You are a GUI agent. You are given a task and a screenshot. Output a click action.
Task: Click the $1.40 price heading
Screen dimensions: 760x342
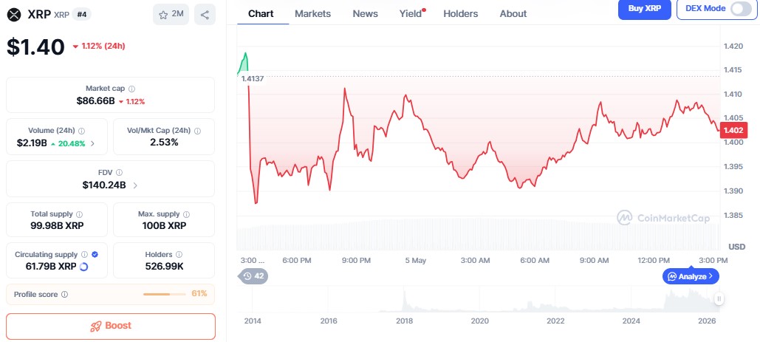pyautogui.click(x=35, y=47)
